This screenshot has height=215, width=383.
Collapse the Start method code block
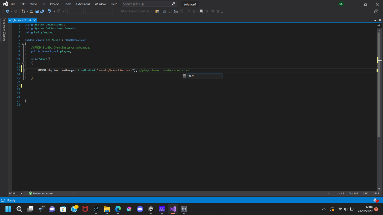pos(23,63)
